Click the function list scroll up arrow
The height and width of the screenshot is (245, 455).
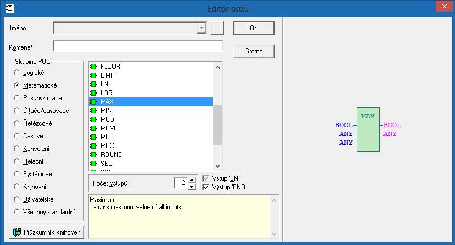click(x=218, y=67)
